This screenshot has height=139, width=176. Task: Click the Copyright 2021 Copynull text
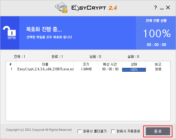point(39,130)
